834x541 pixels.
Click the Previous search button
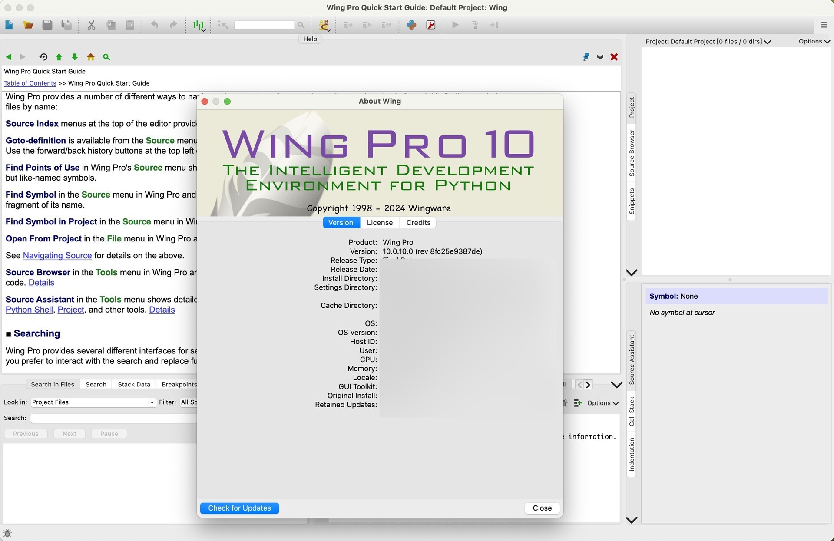tap(26, 434)
